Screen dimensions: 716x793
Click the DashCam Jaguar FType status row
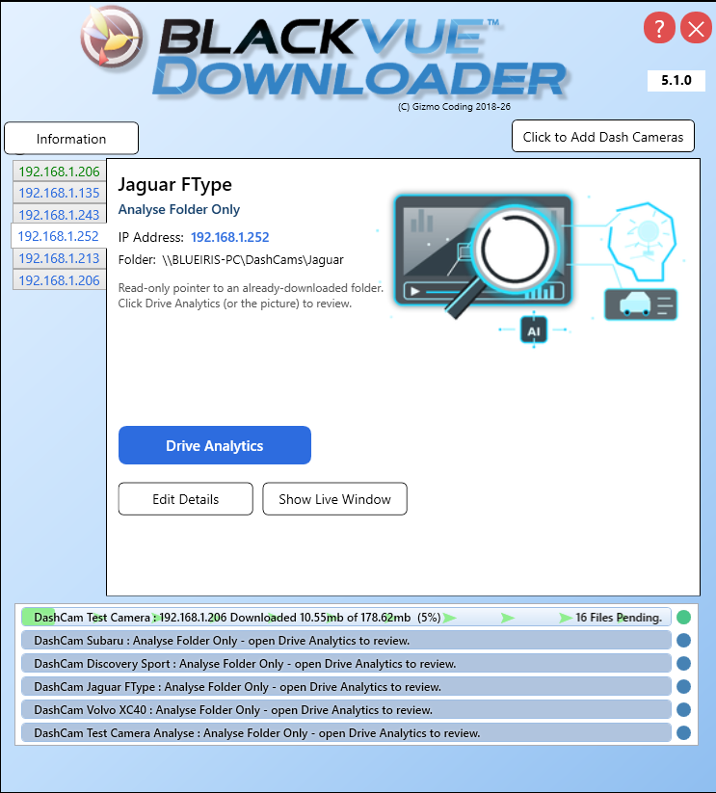pyautogui.click(x=346, y=687)
